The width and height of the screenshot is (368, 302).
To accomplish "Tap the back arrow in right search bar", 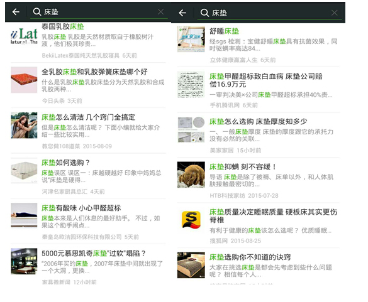I will pos(182,13).
